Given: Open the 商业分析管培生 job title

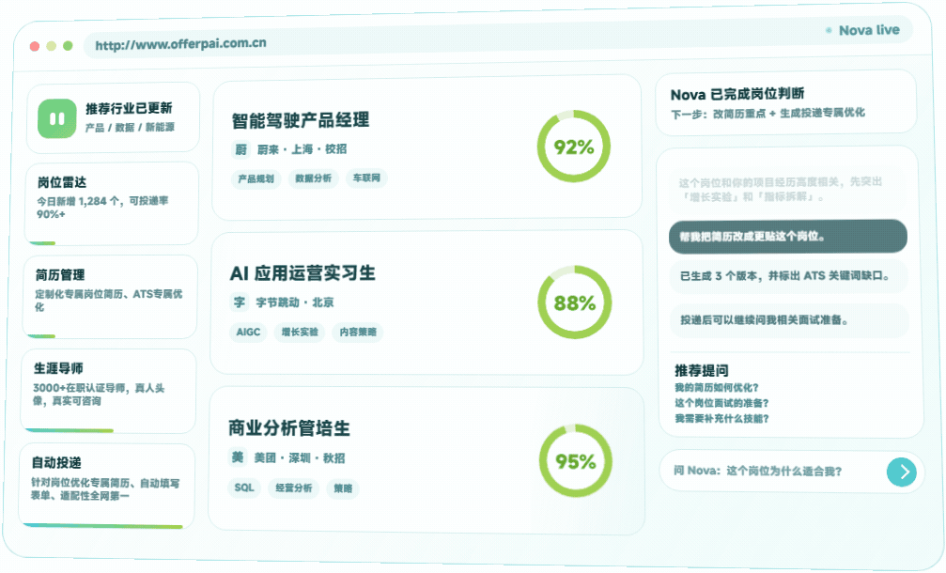Looking at the screenshot, I should pos(289,428).
